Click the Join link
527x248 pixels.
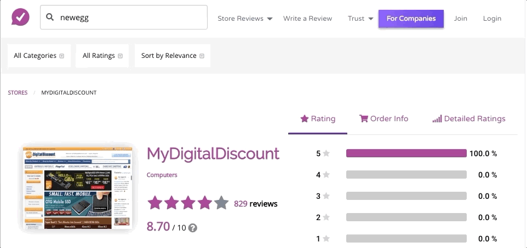pyautogui.click(x=461, y=19)
